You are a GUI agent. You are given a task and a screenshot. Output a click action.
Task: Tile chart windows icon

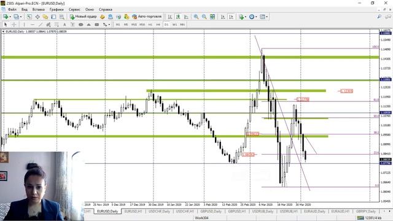point(212,17)
